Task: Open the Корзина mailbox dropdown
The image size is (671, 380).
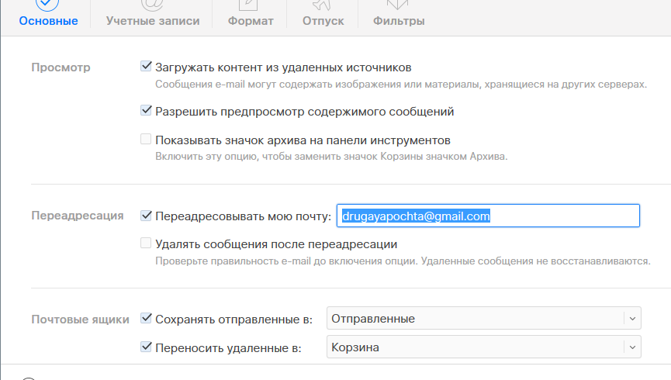Action: click(x=483, y=347)
